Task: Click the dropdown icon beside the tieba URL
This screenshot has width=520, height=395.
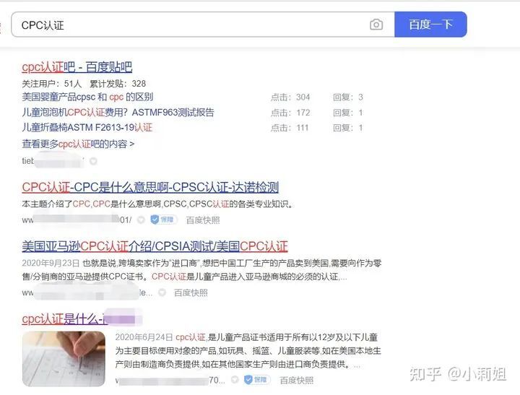Action: coord(93,161)
